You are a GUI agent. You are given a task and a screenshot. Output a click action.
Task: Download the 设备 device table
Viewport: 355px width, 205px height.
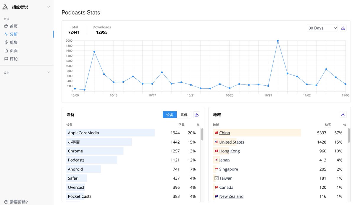[x=197, y=115]
